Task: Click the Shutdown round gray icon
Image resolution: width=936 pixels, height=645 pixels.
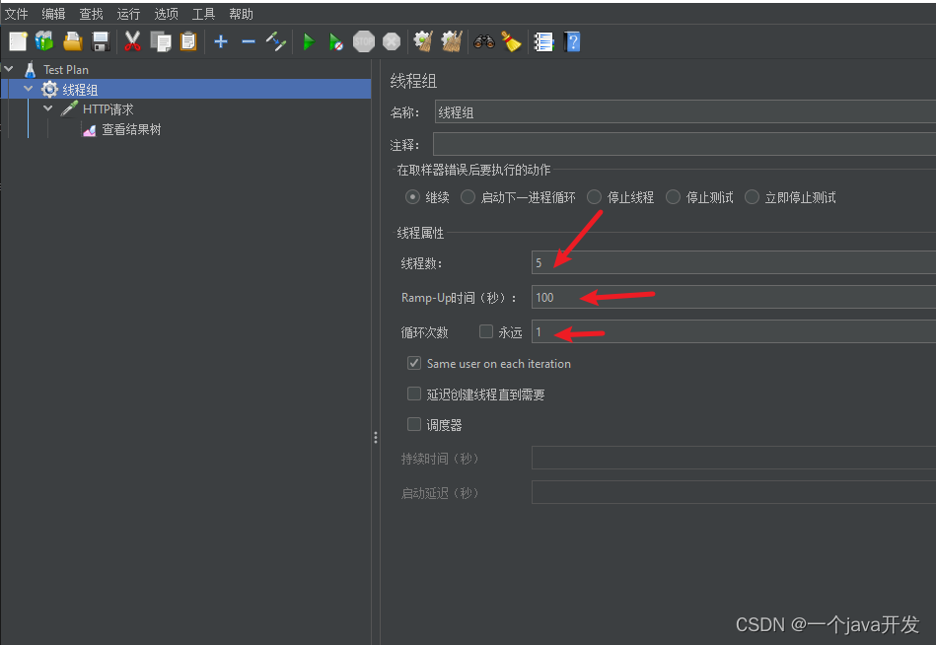Action: click(x=391, y=41)
